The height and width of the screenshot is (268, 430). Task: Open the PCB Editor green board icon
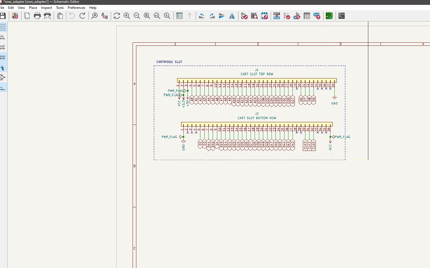coord(329,16)
